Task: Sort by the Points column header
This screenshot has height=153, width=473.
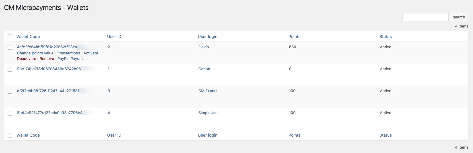Action: click(294, 37)
